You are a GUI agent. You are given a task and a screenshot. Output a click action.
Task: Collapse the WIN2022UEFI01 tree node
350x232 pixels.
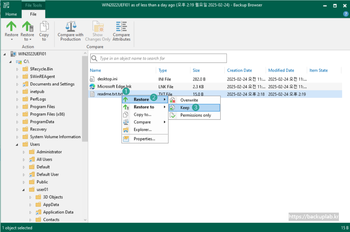[4, 54]
